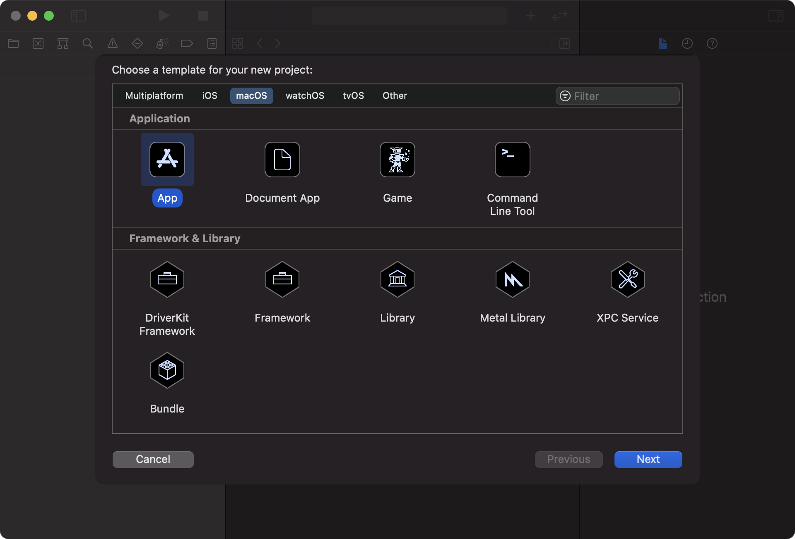The height and width of the screenshot is (539, 795).
Task: Choose the XPC Service template
Action: (628, 279)
